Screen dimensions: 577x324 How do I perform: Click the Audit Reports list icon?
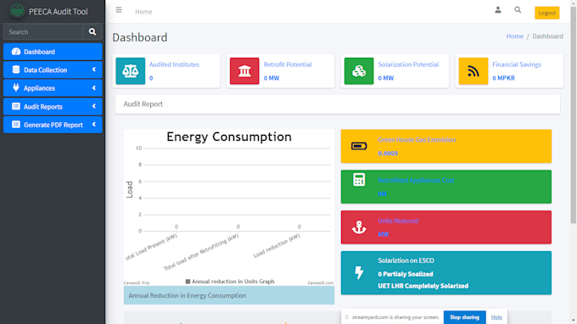[16, 106]
